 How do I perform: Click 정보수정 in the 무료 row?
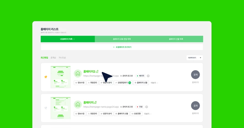tap(80, 114)
